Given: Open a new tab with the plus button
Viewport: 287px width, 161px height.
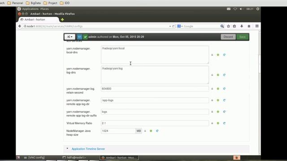Looking at the screenshot, I should [62, 20].
